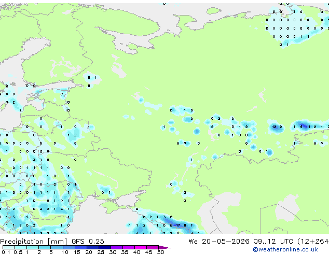Image resolution: width=329 pixels, height=254 pixels.
Task: Click the 2–5 mm legend swatch
Action: tap(45, 247)
